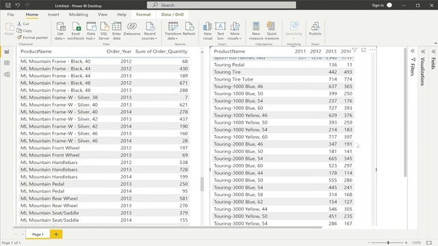Click the Paste button in Clipboard group
Screen dimensions: 438x246
(x=9, y=29)
